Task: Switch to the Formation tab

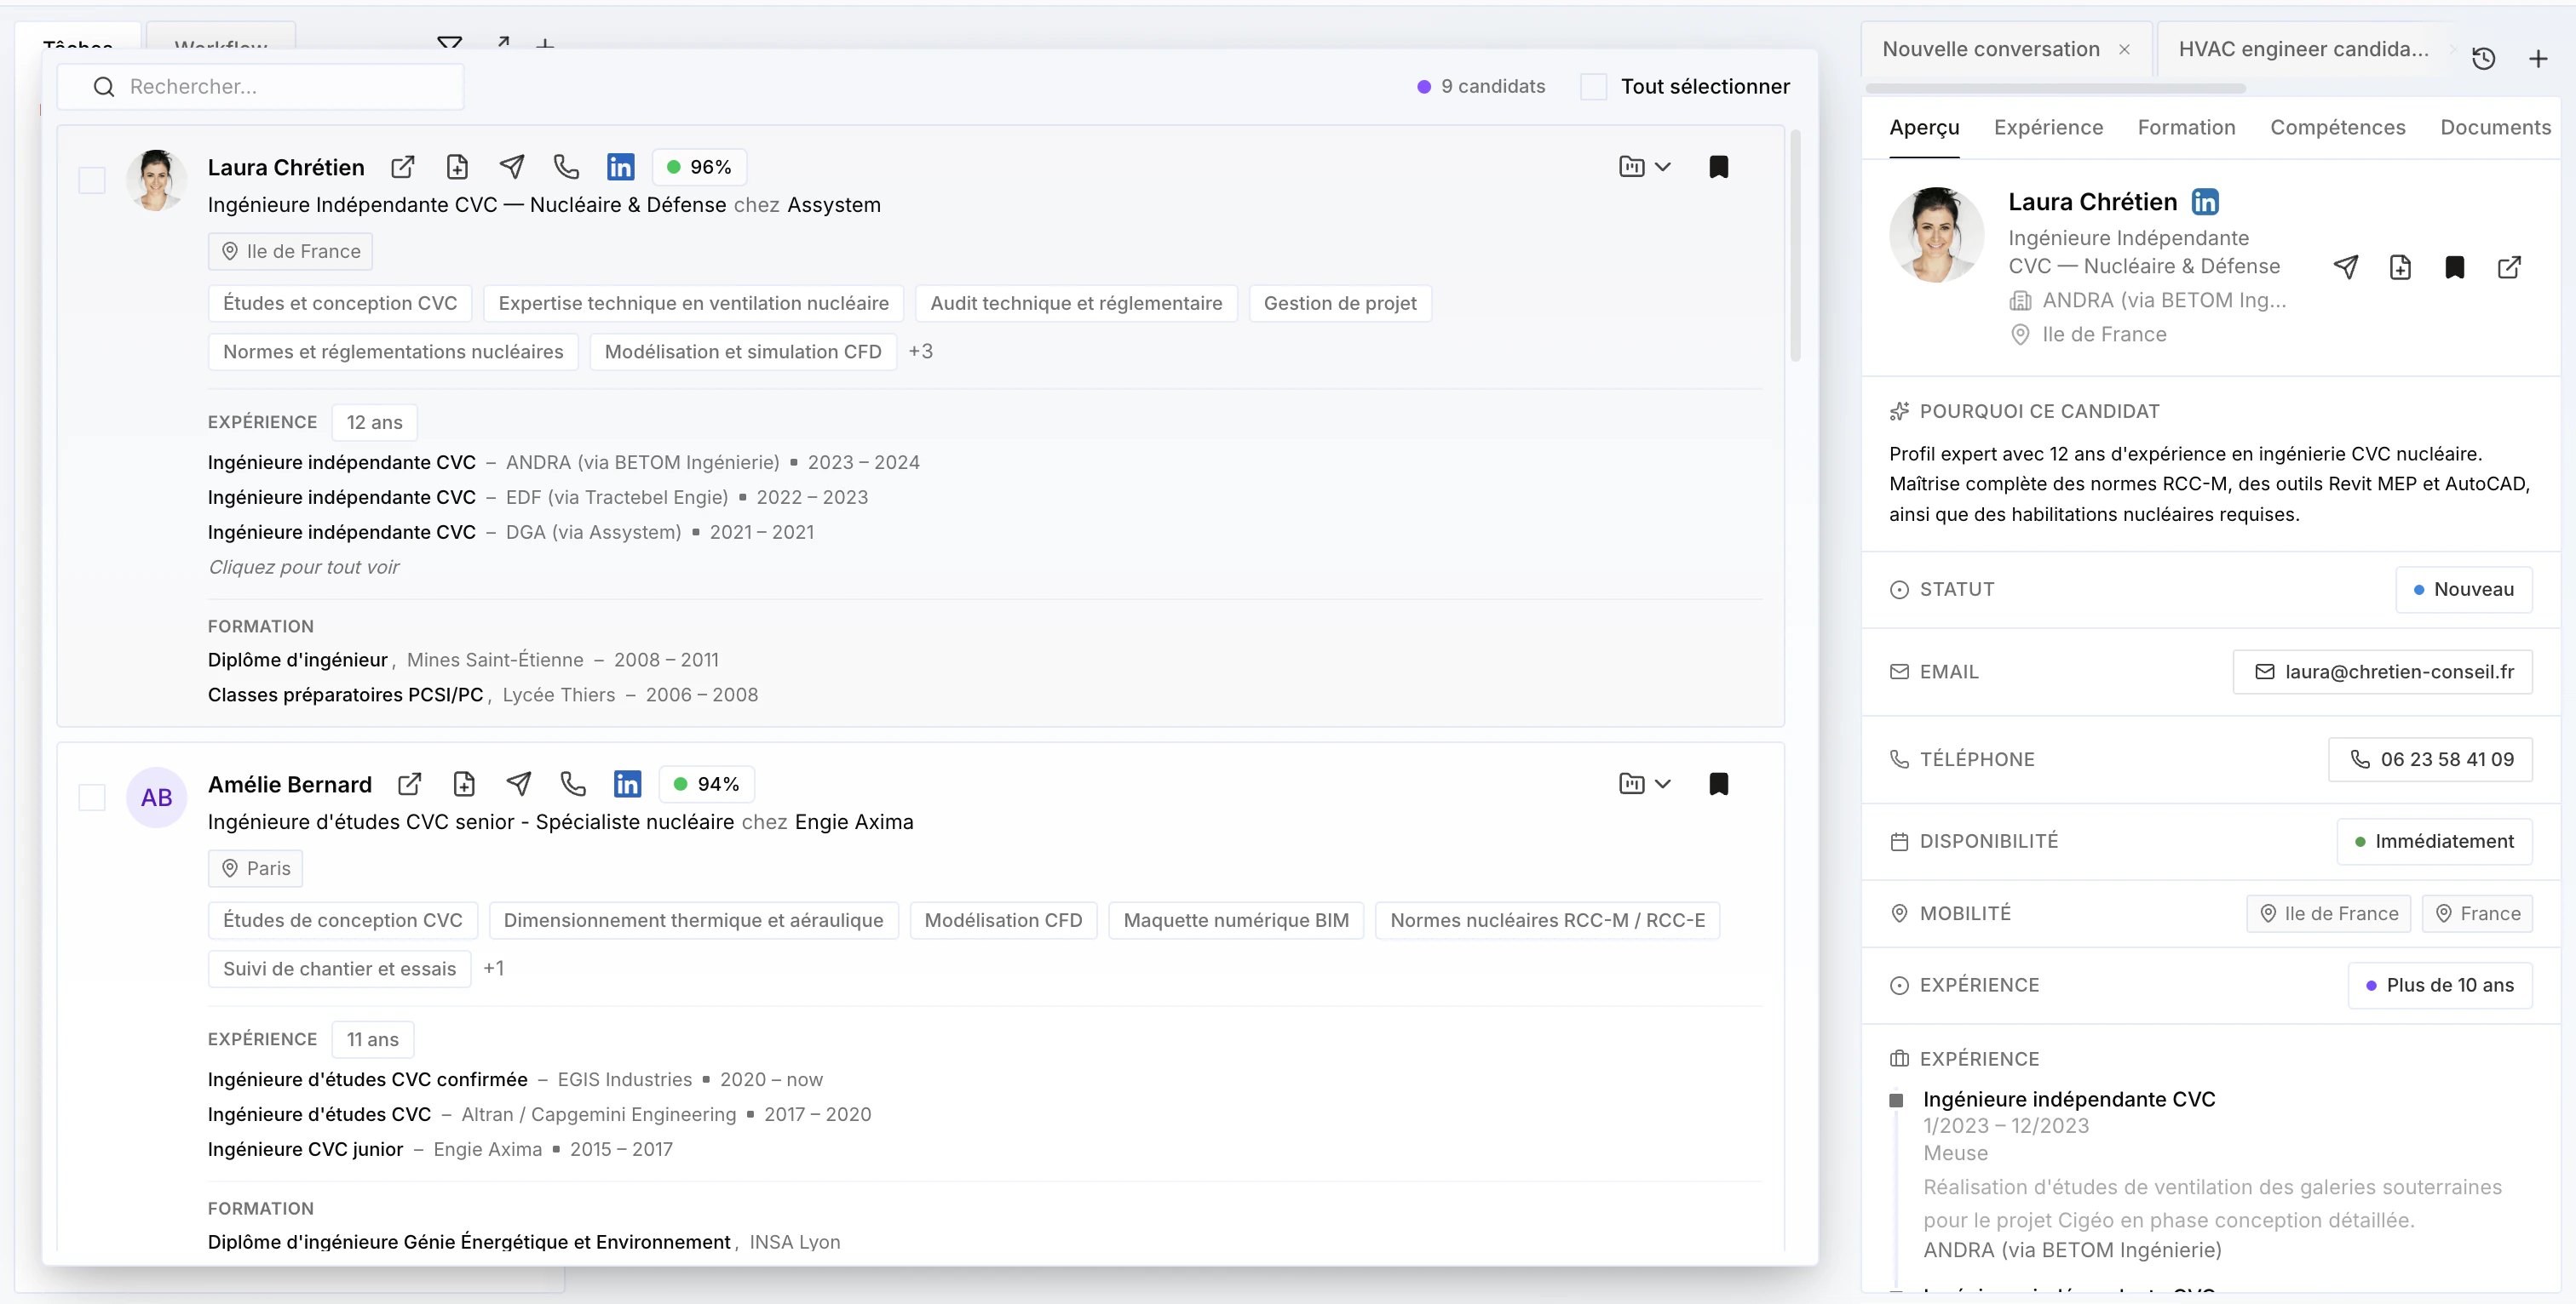Action: pyautogui.click(x=2186, y=128)
